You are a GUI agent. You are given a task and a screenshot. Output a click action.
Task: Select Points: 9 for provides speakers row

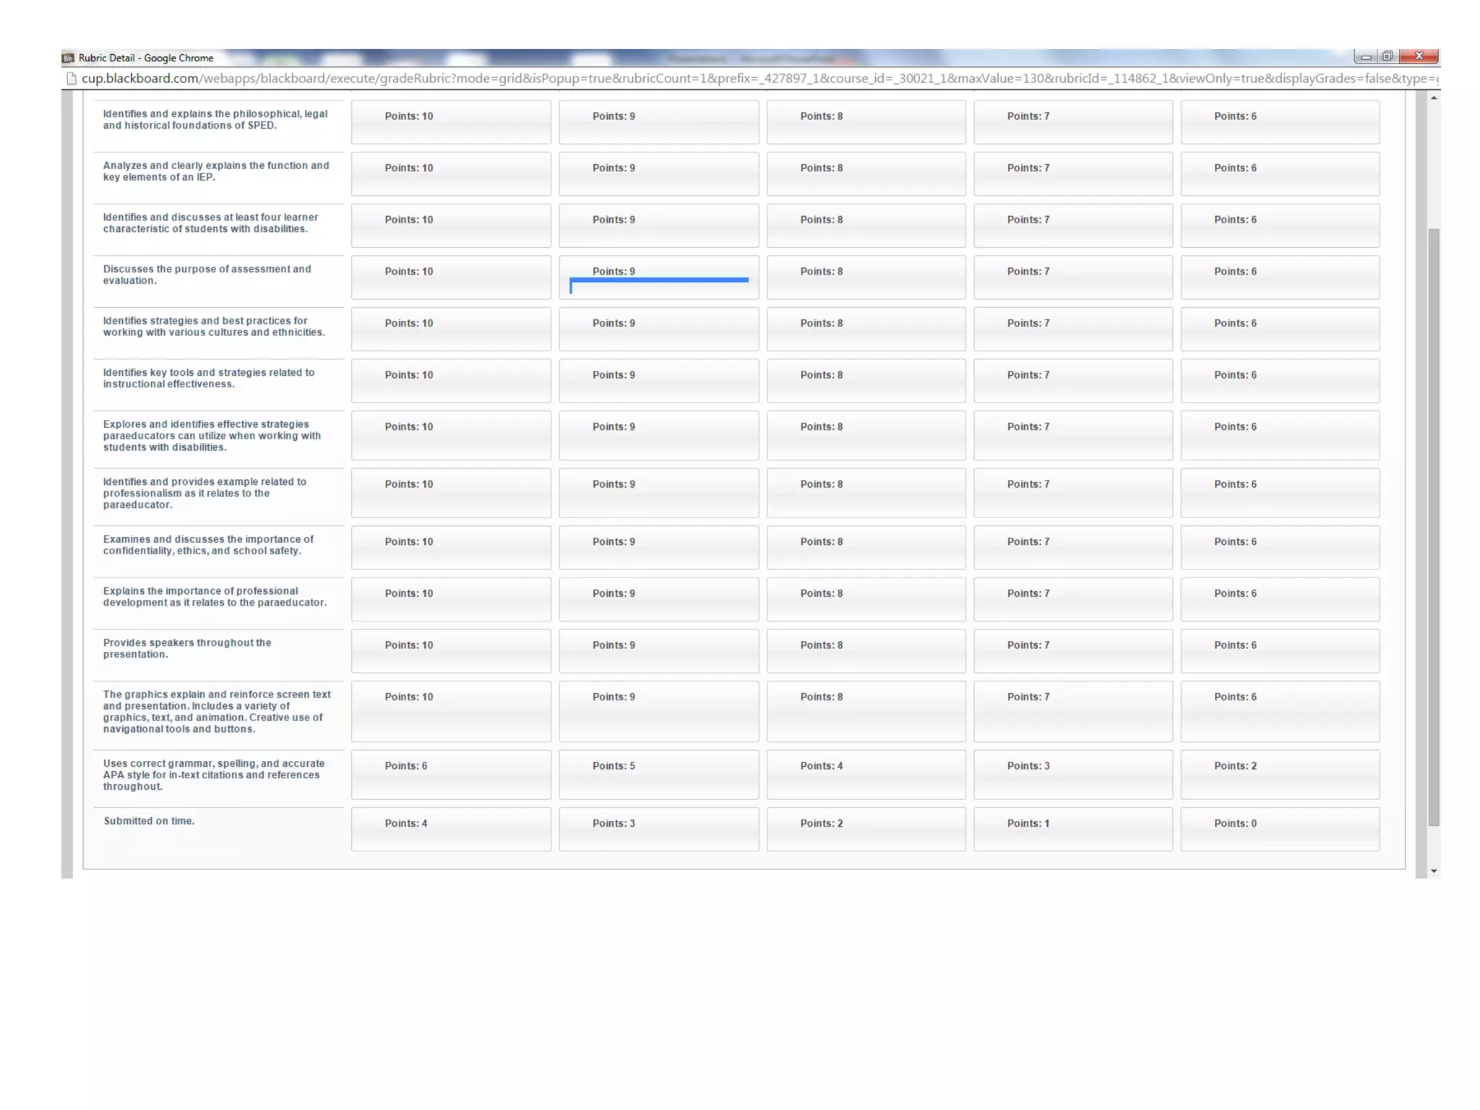658,650
